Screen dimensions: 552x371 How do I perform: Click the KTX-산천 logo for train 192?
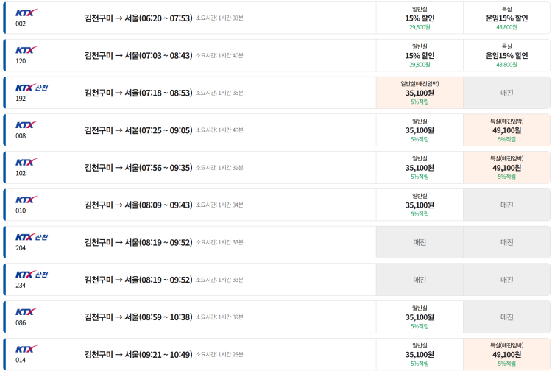click(x=32, y=88)
